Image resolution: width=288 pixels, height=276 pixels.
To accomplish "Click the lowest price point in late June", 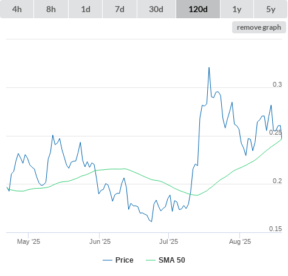I will tap(151, 221).
